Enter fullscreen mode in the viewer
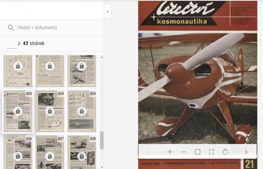 tap(211, 152)
